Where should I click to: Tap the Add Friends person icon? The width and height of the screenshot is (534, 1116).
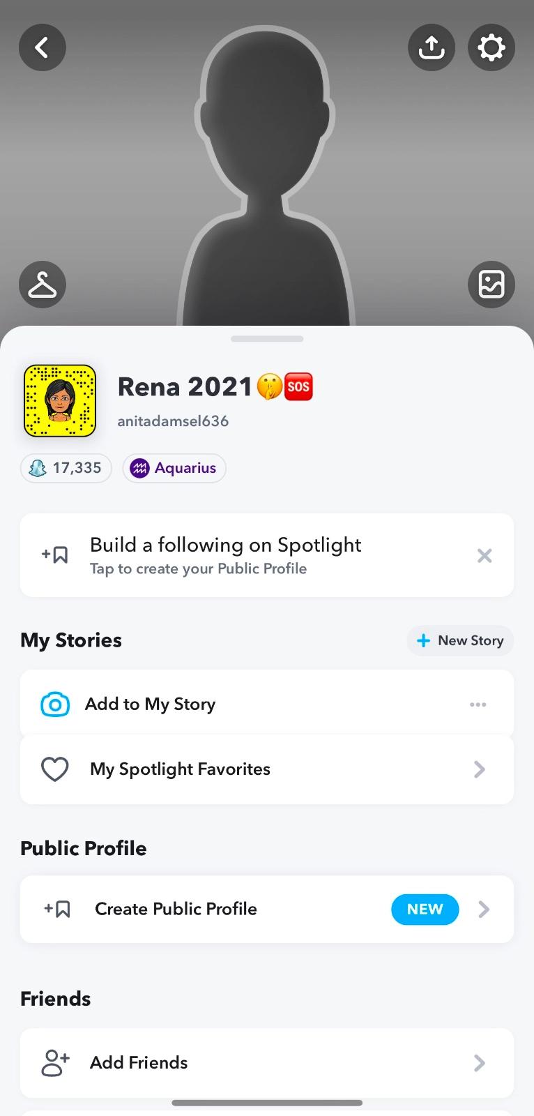coord(55,1062)
